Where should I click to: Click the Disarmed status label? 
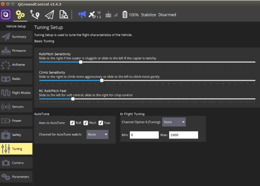(167, 15)
